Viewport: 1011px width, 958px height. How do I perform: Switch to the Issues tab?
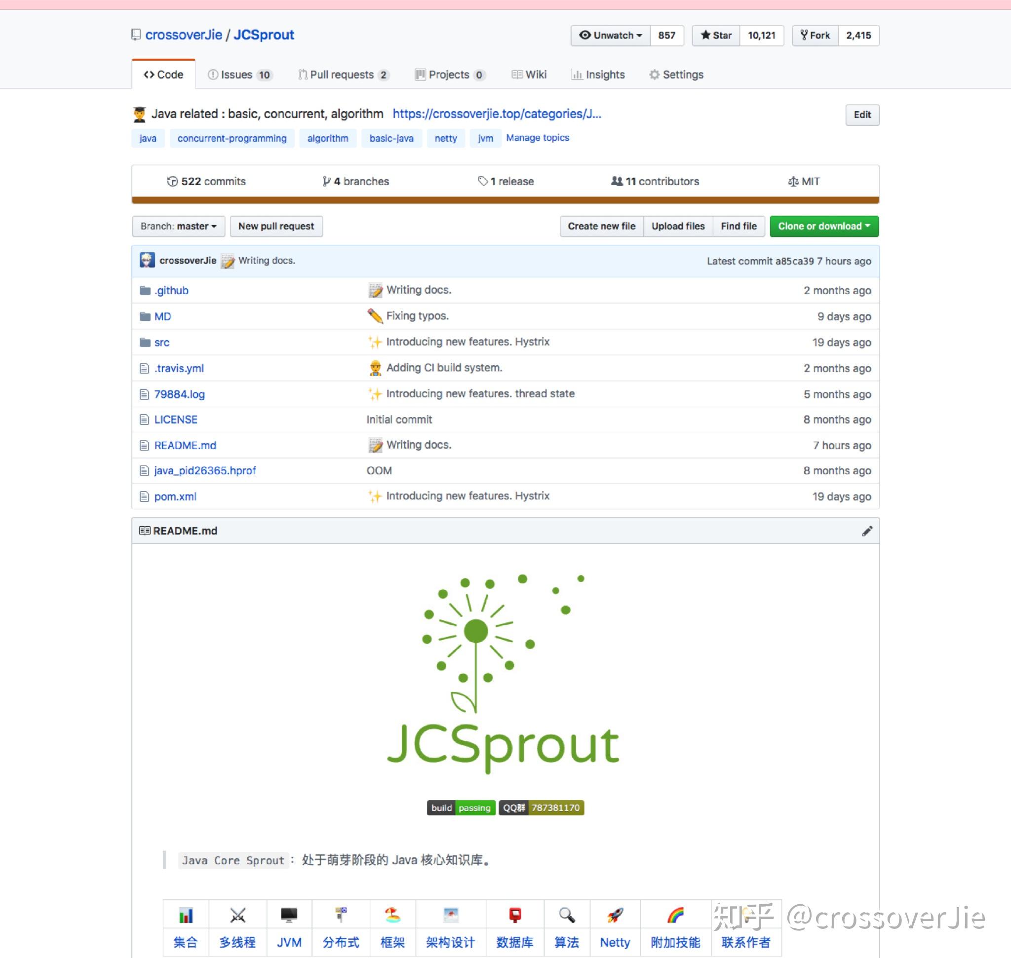tap(239, 75)
